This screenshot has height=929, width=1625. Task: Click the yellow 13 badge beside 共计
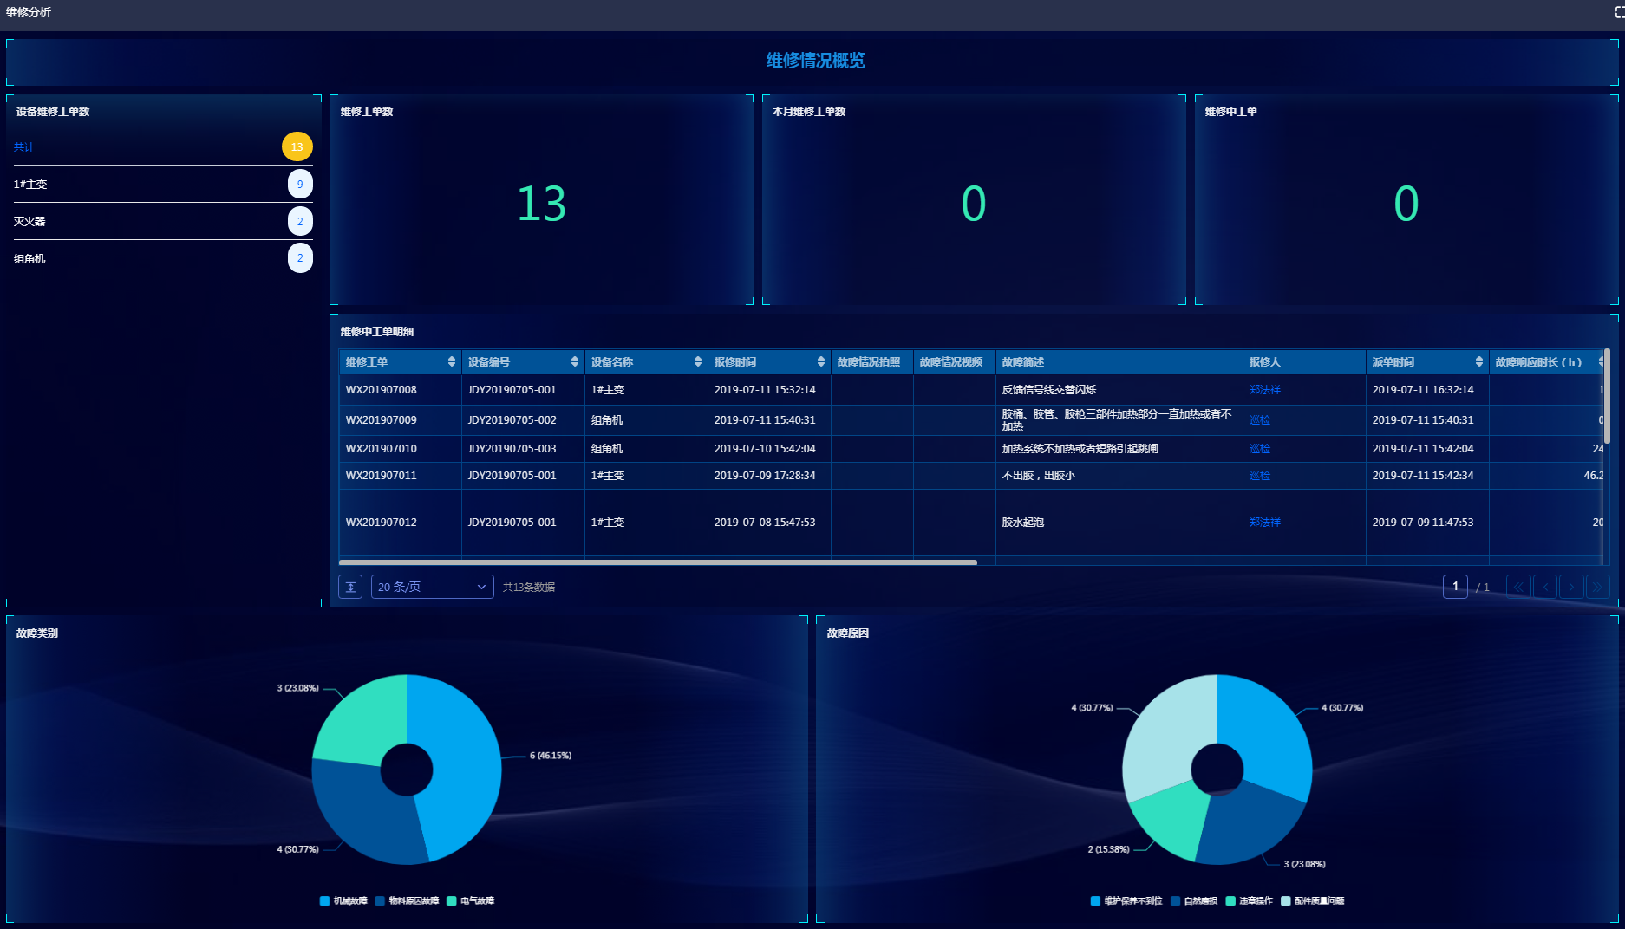point(297,146)
